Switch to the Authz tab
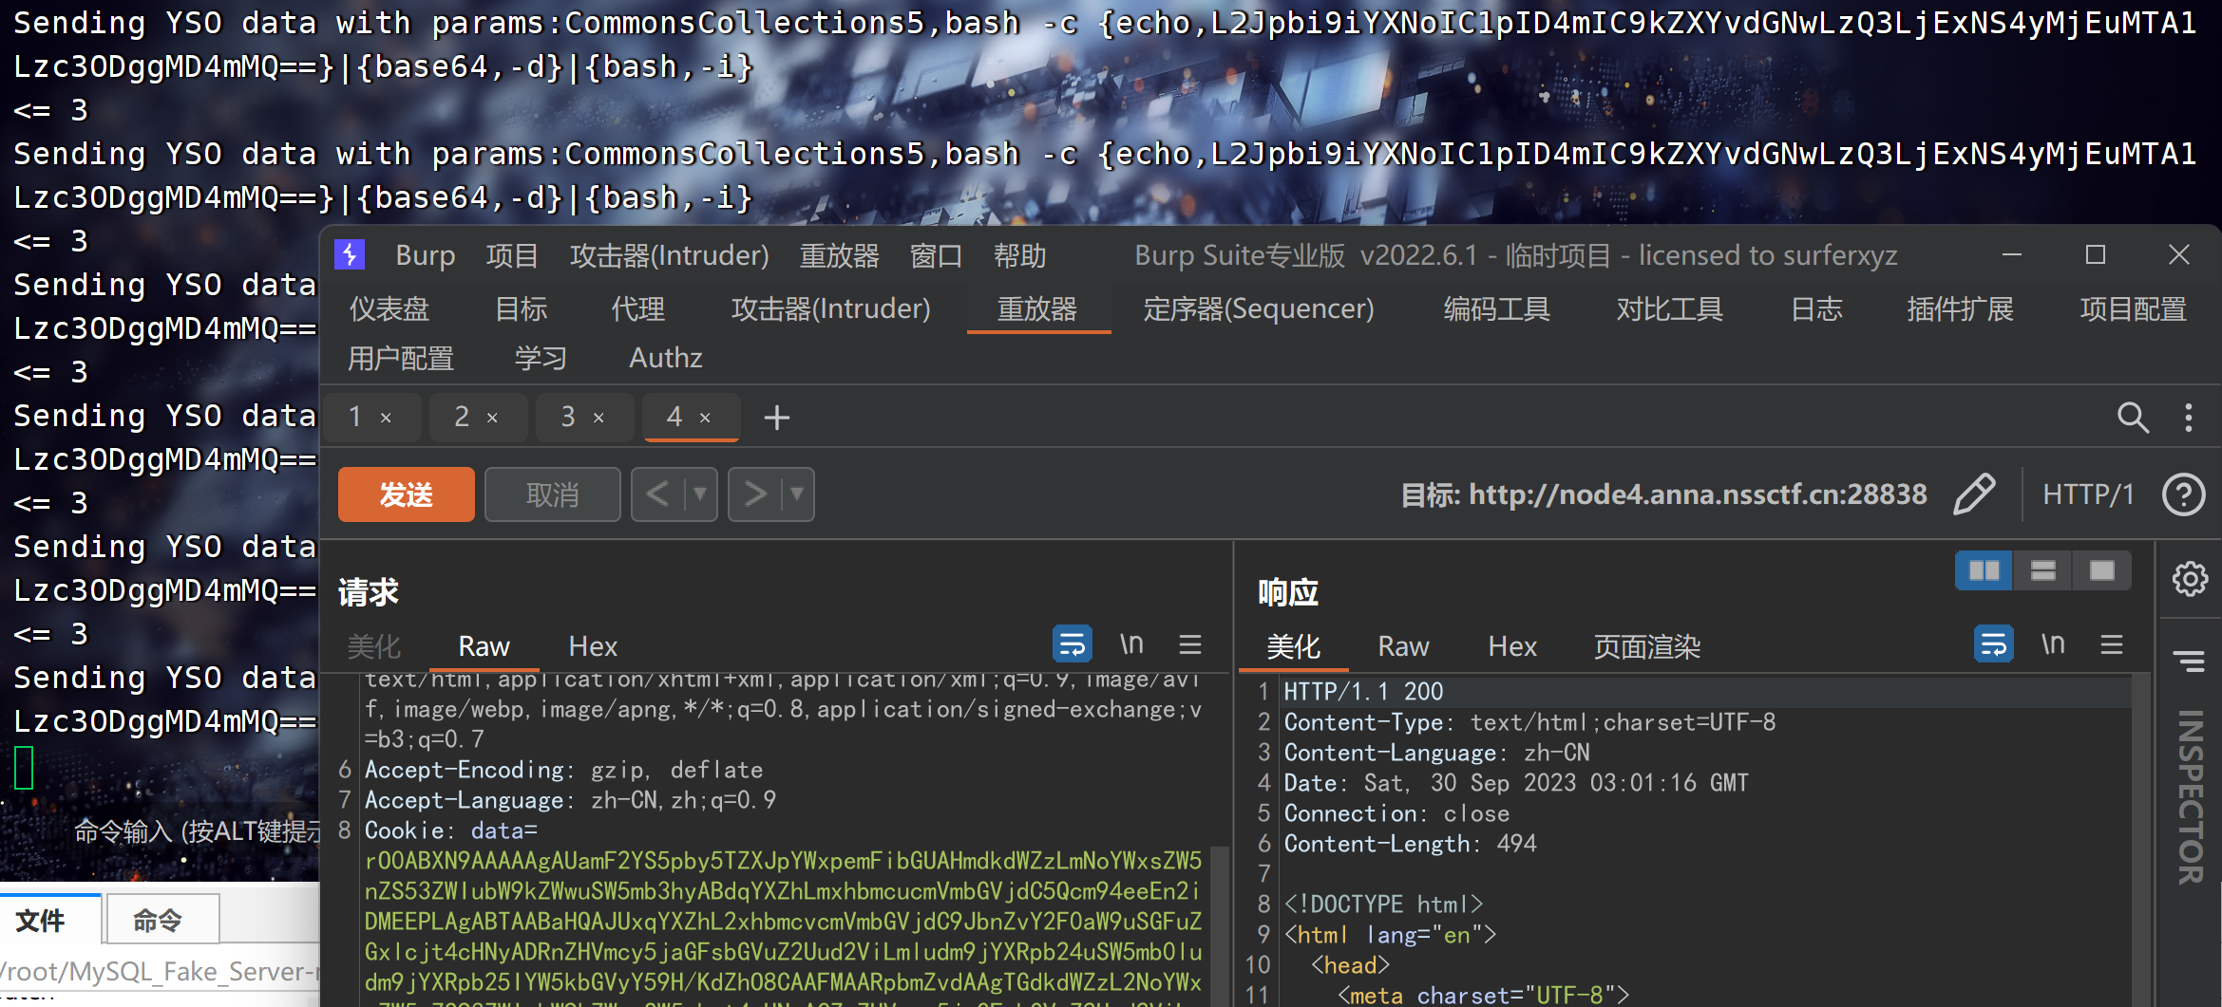2222x1007 pixels. 666,358
